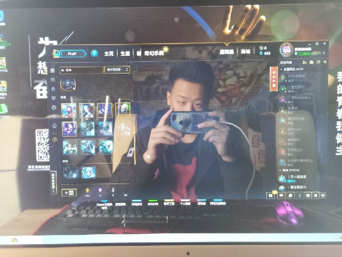Click the plus button at loot bottom
This screenshot has width=342, height=257.
69,192
